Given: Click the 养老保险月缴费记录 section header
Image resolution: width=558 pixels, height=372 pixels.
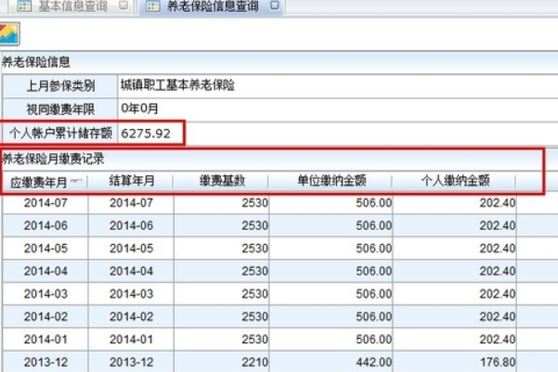Looking at the screenshot, I should click(53, 159).
